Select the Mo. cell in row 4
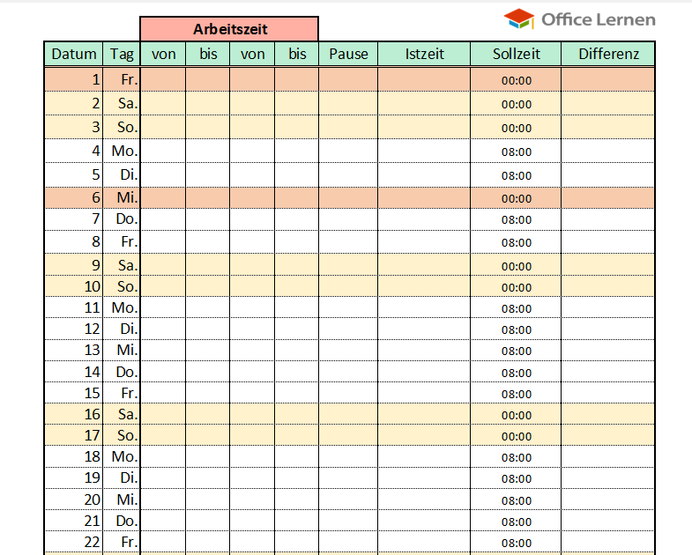The height and width of the screenshot is (555, 692). 122,151
